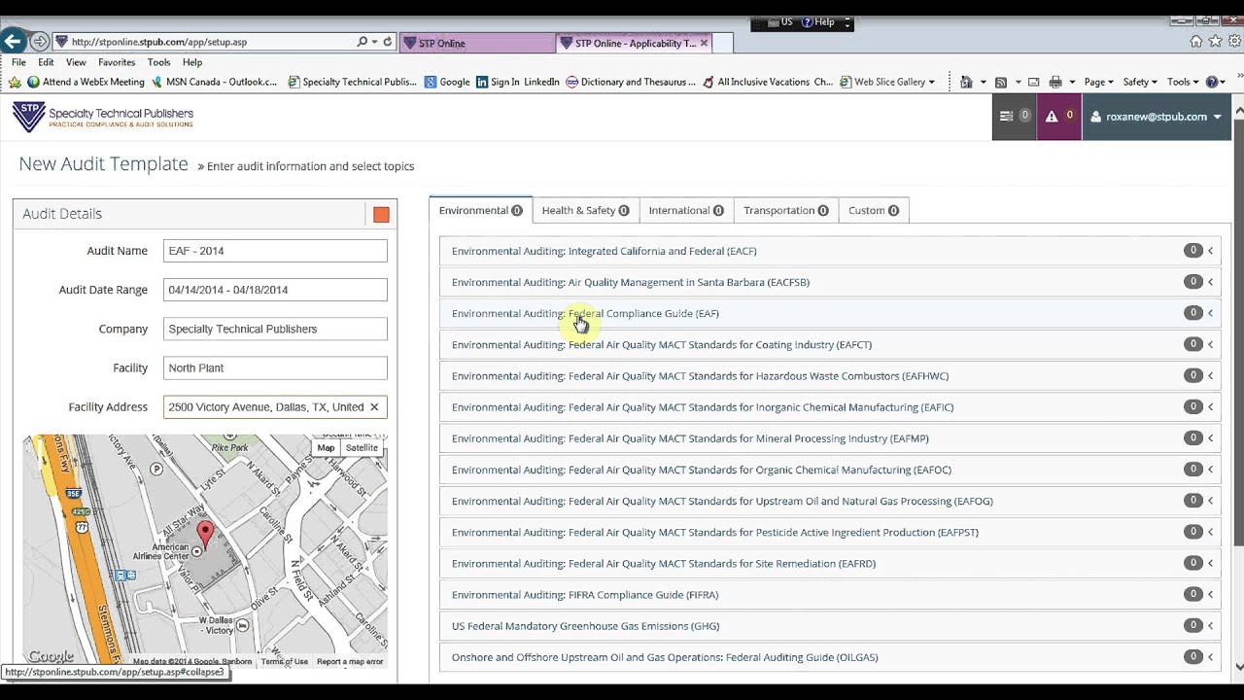
Task: Switch the map to Satellite view
Action: coord(362,448)
